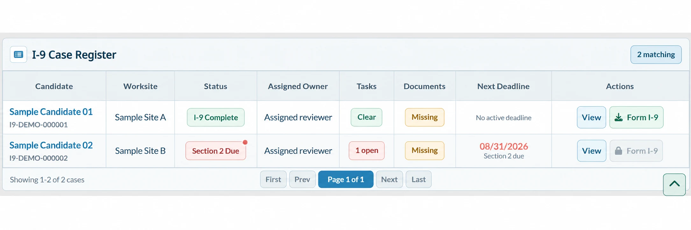Click the case register list icon
This screenshot has width=691, height=230.
18,55
